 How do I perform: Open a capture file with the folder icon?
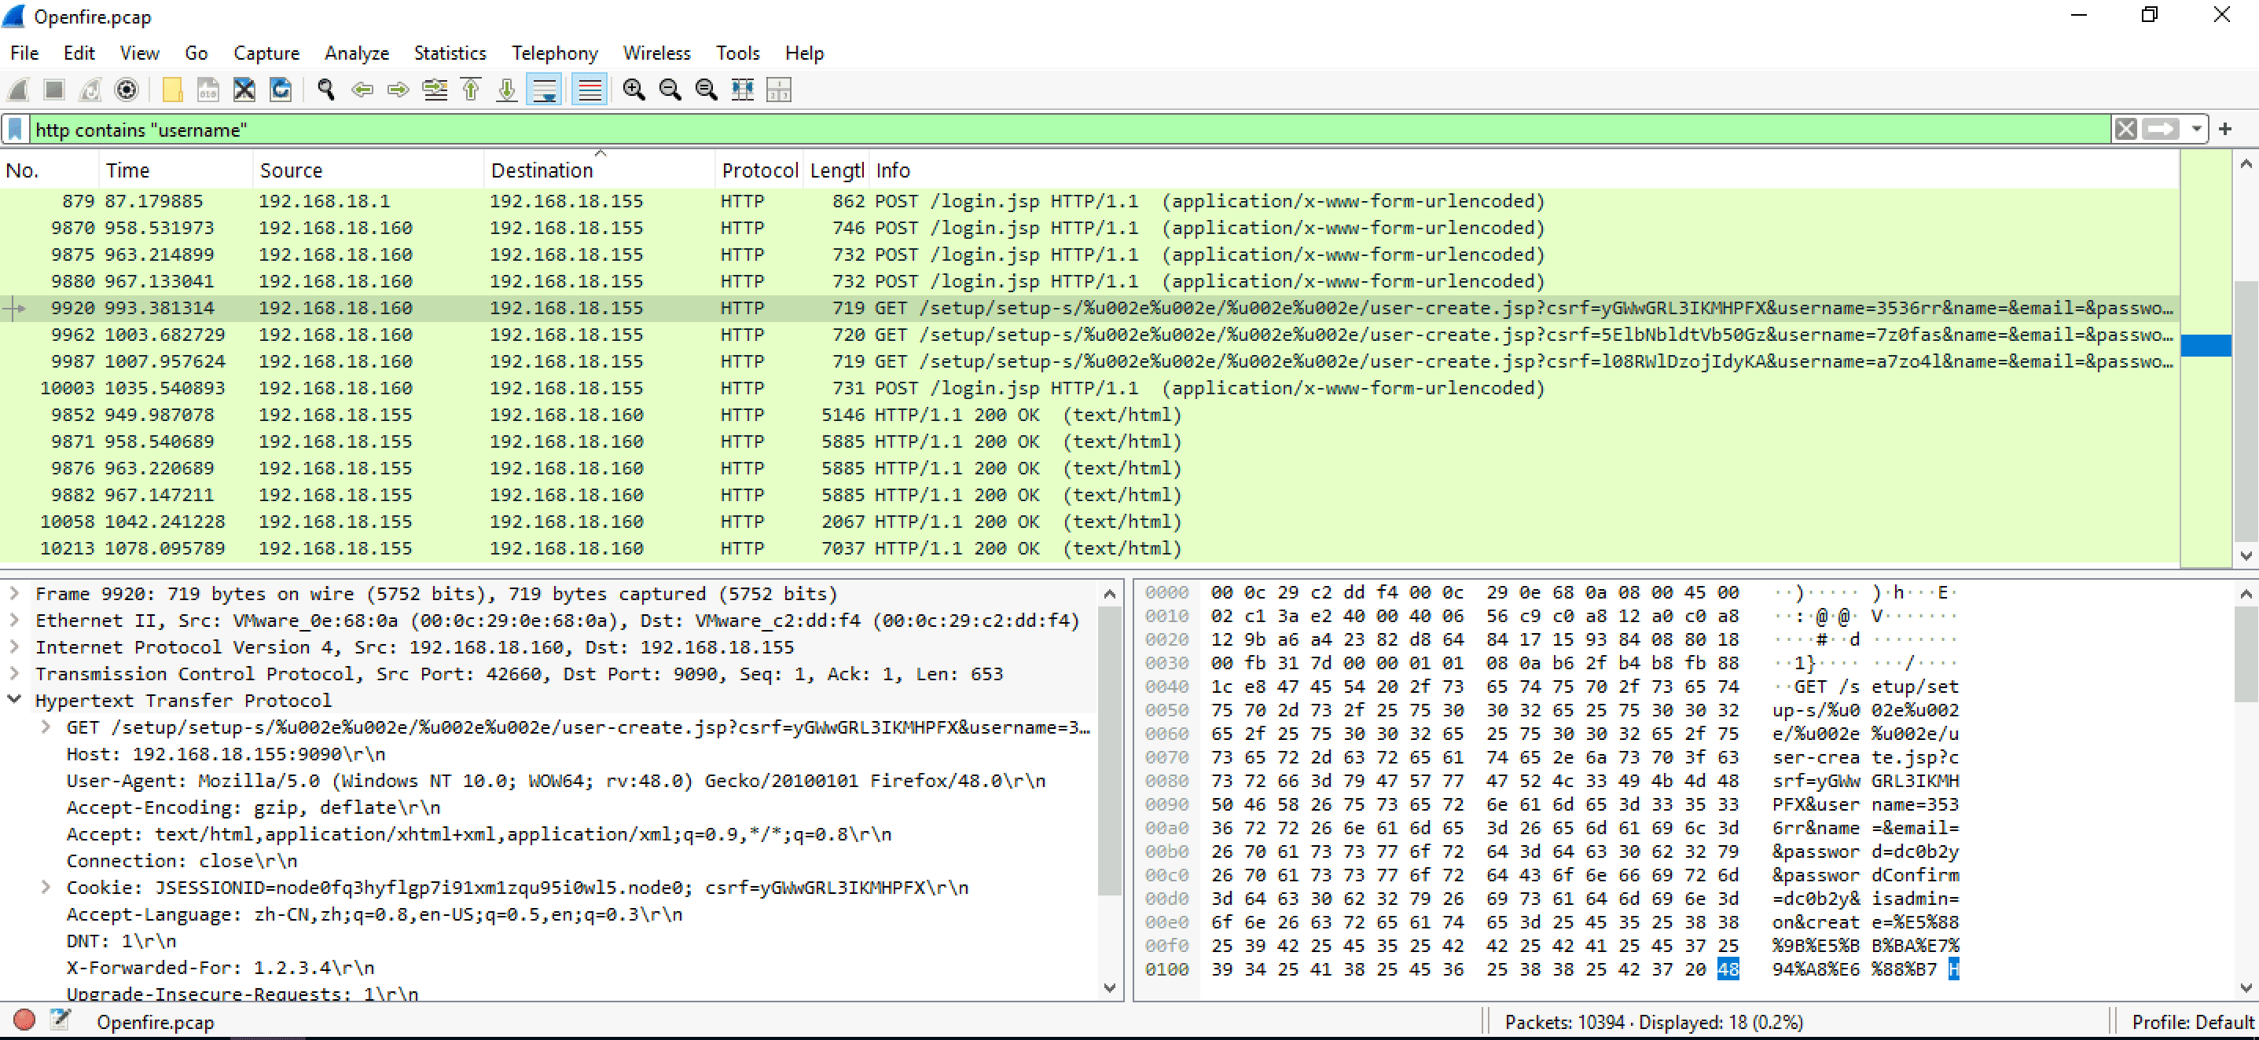click(x=172, y=90)
